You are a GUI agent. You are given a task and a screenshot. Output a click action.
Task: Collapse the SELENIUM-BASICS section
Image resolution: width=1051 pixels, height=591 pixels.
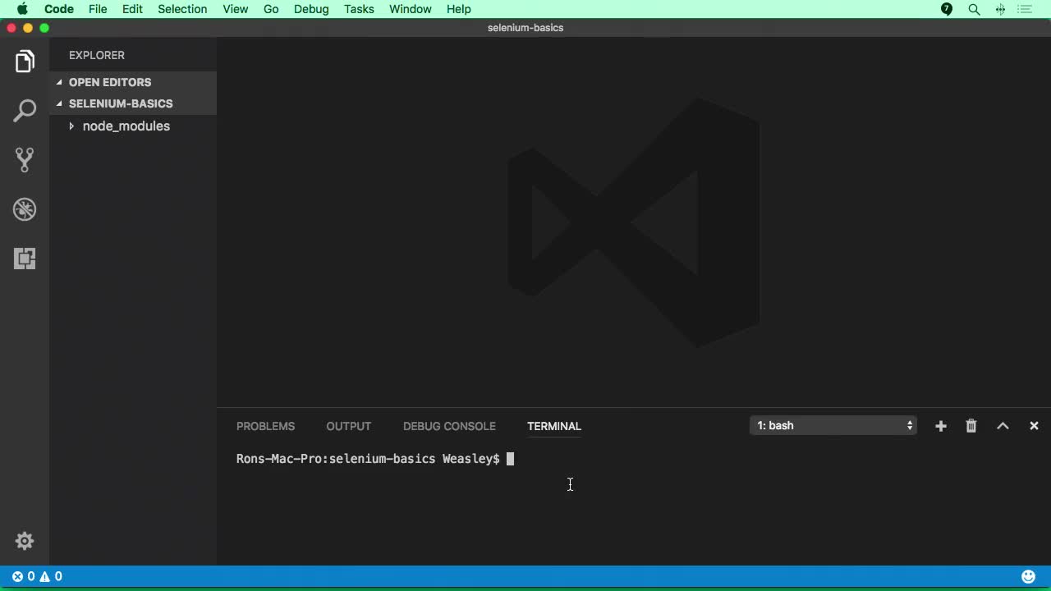[120, 103]
